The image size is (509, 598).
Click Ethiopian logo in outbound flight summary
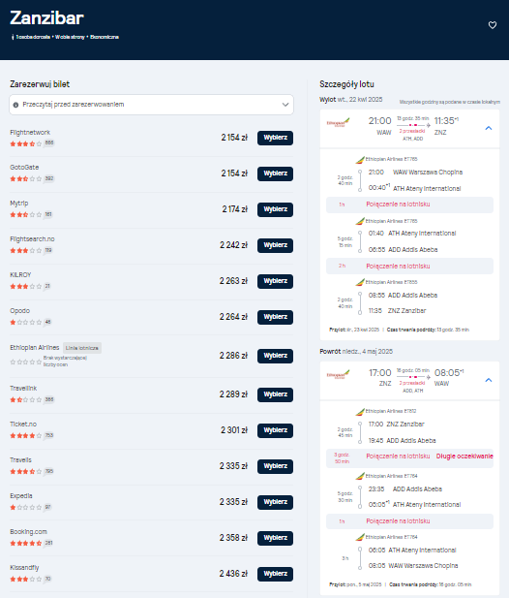pyautogui.click(x=338, y=123)
